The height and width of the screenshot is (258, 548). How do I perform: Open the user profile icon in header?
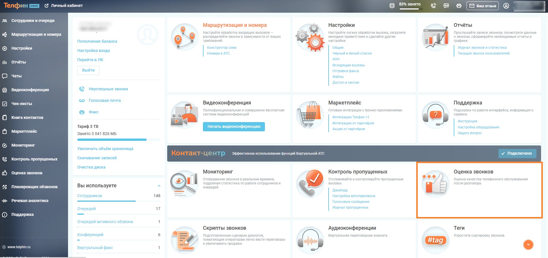[x=506, y=6]
